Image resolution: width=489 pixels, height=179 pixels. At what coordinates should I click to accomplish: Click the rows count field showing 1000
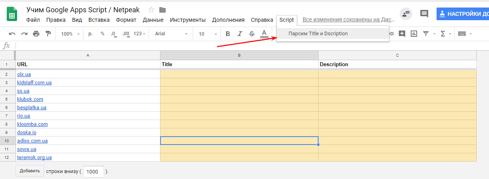click(x=94, y=171)
